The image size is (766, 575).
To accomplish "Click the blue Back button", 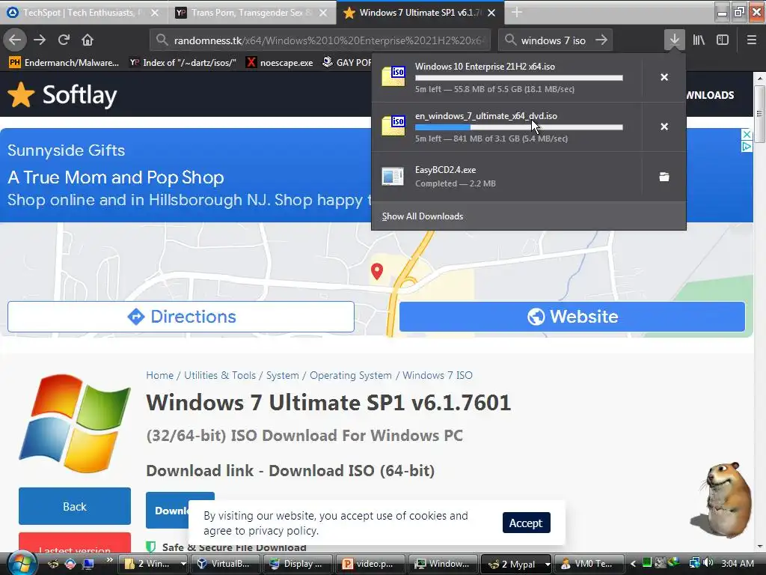I will coord(75,506).
